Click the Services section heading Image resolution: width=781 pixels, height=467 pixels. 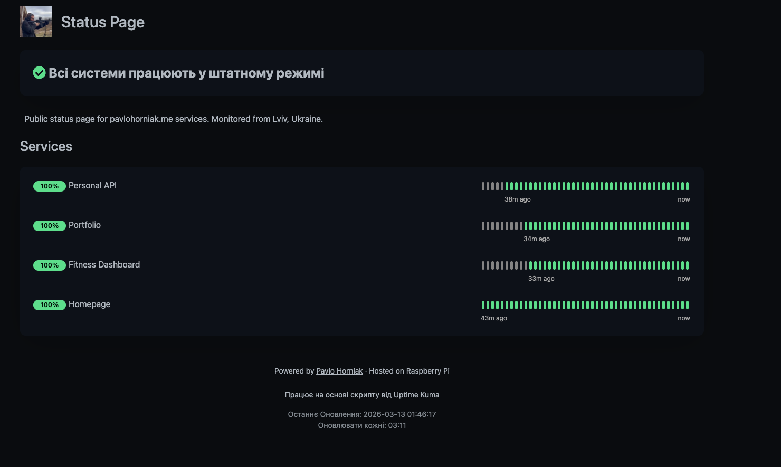tap(46, 146)
